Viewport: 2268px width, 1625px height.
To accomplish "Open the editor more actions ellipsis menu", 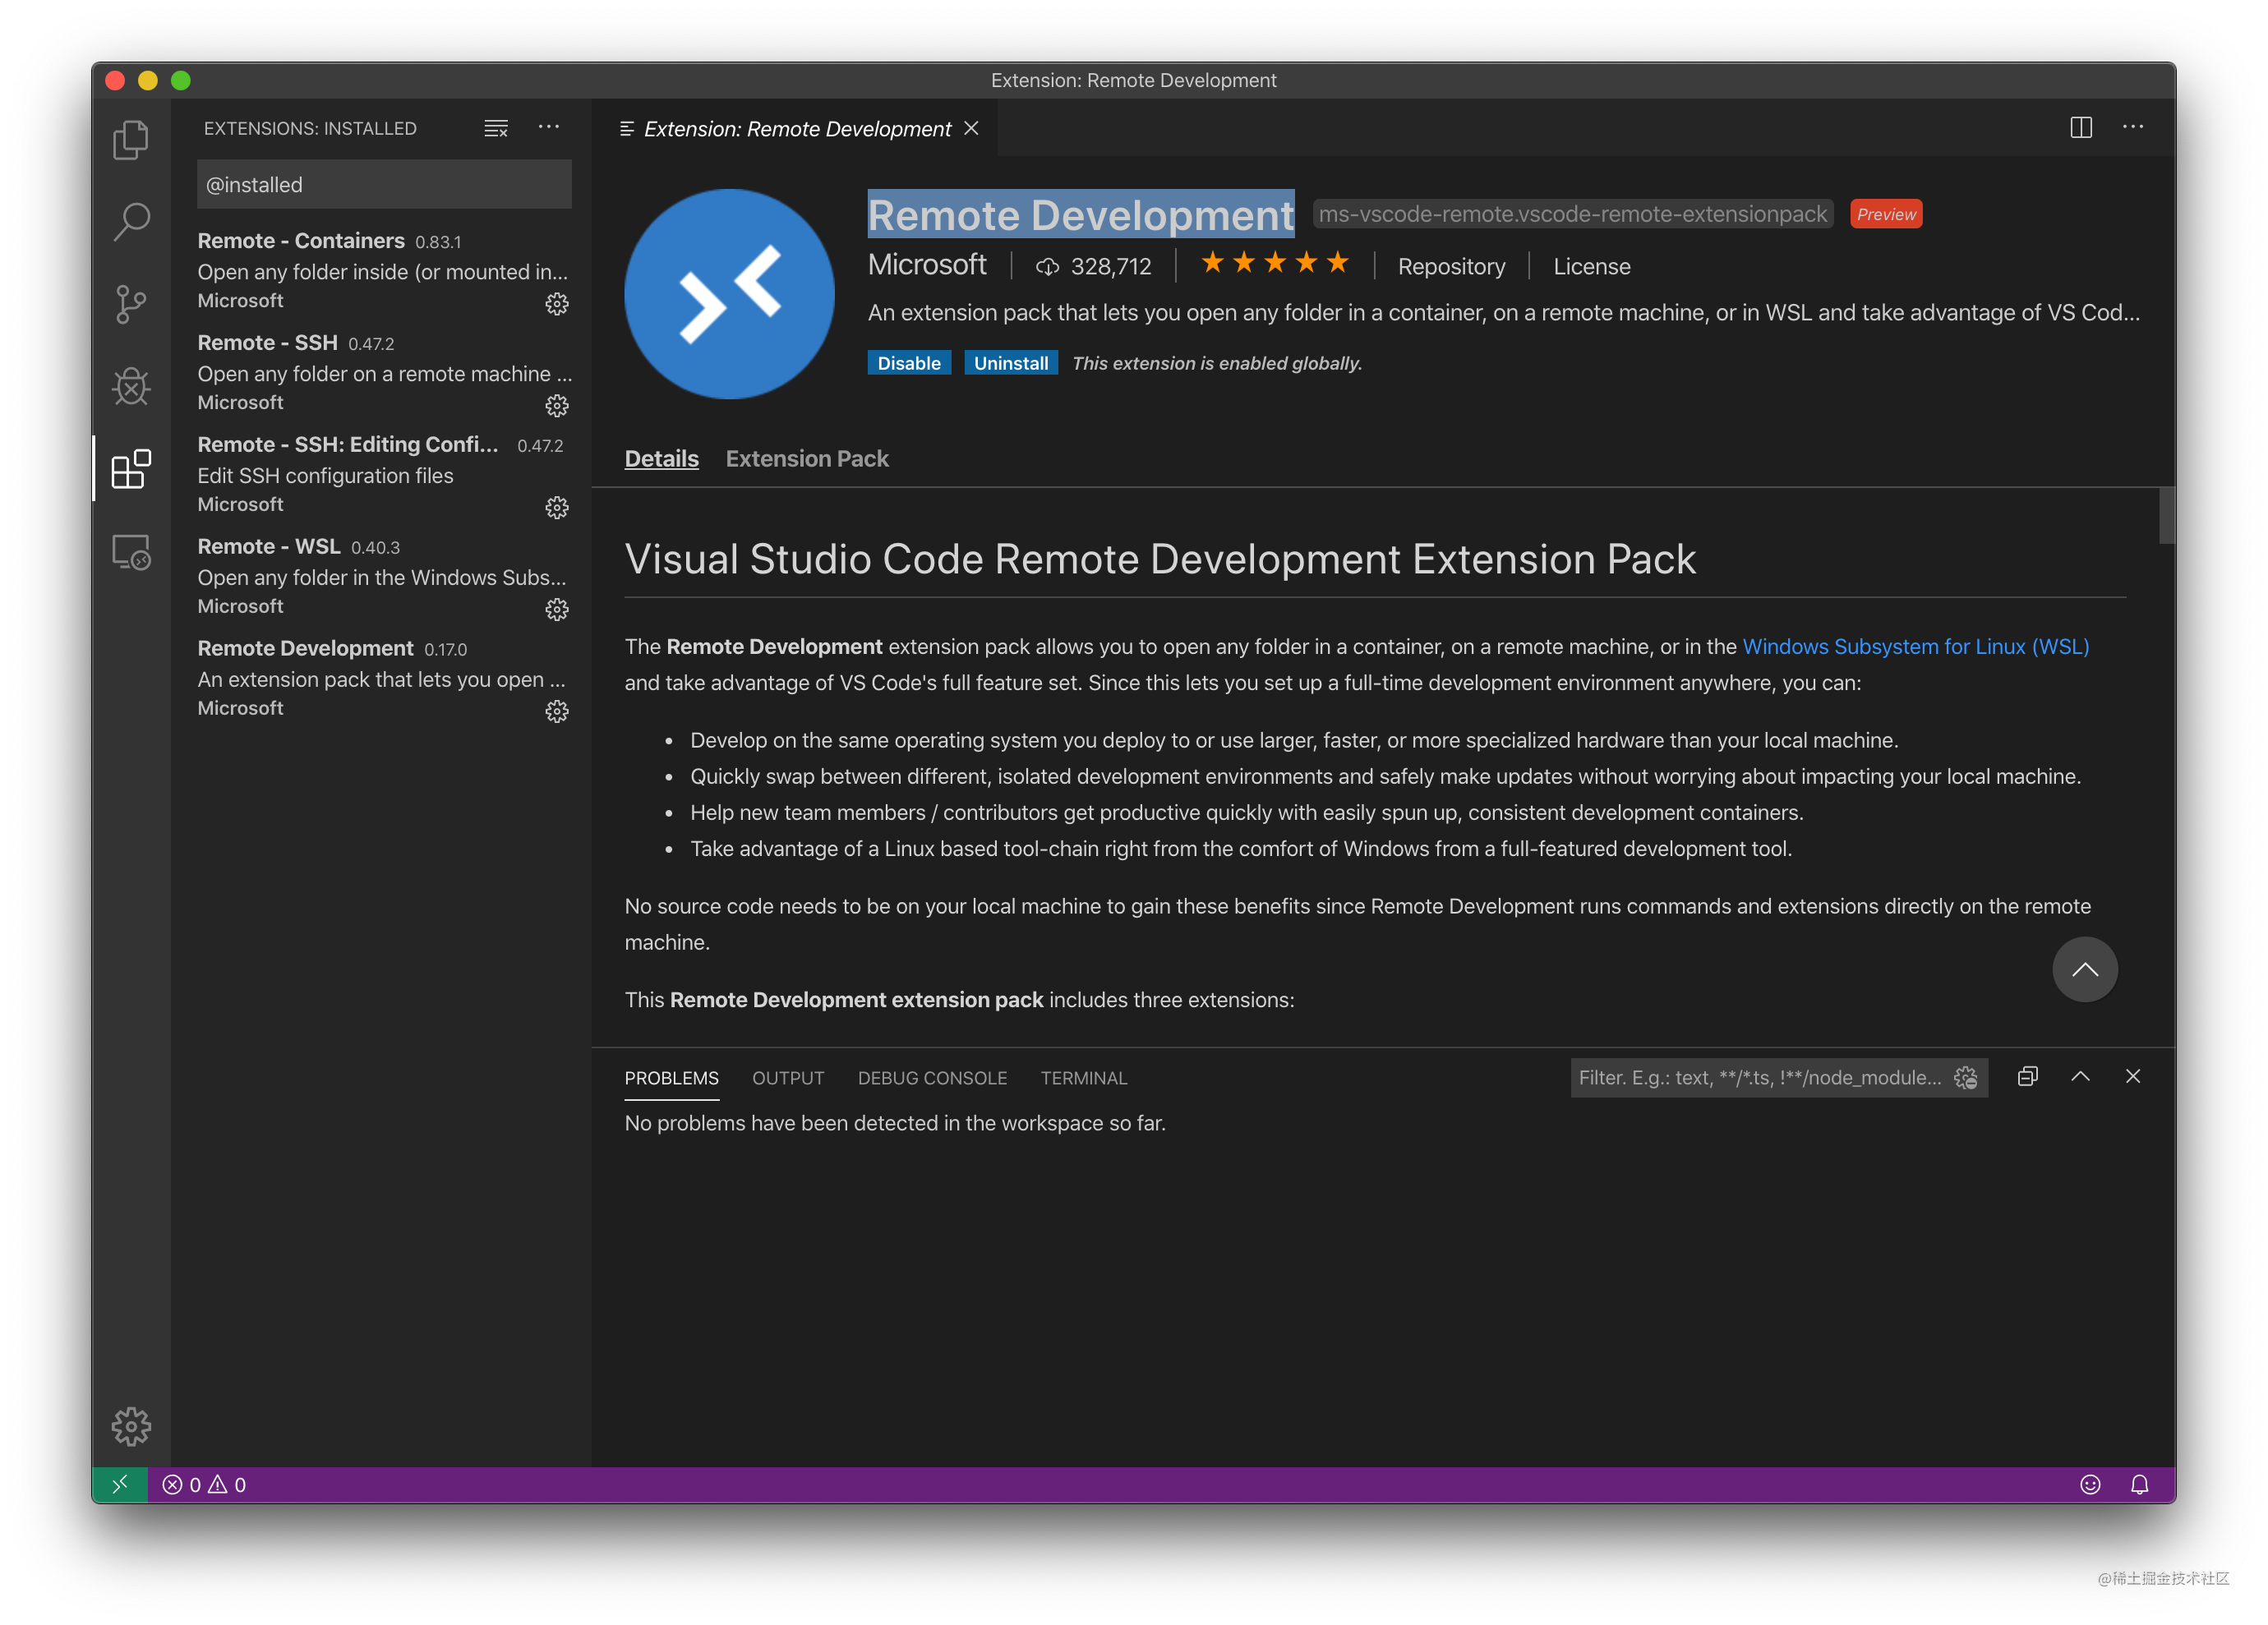I will (x=2134, y=127).
